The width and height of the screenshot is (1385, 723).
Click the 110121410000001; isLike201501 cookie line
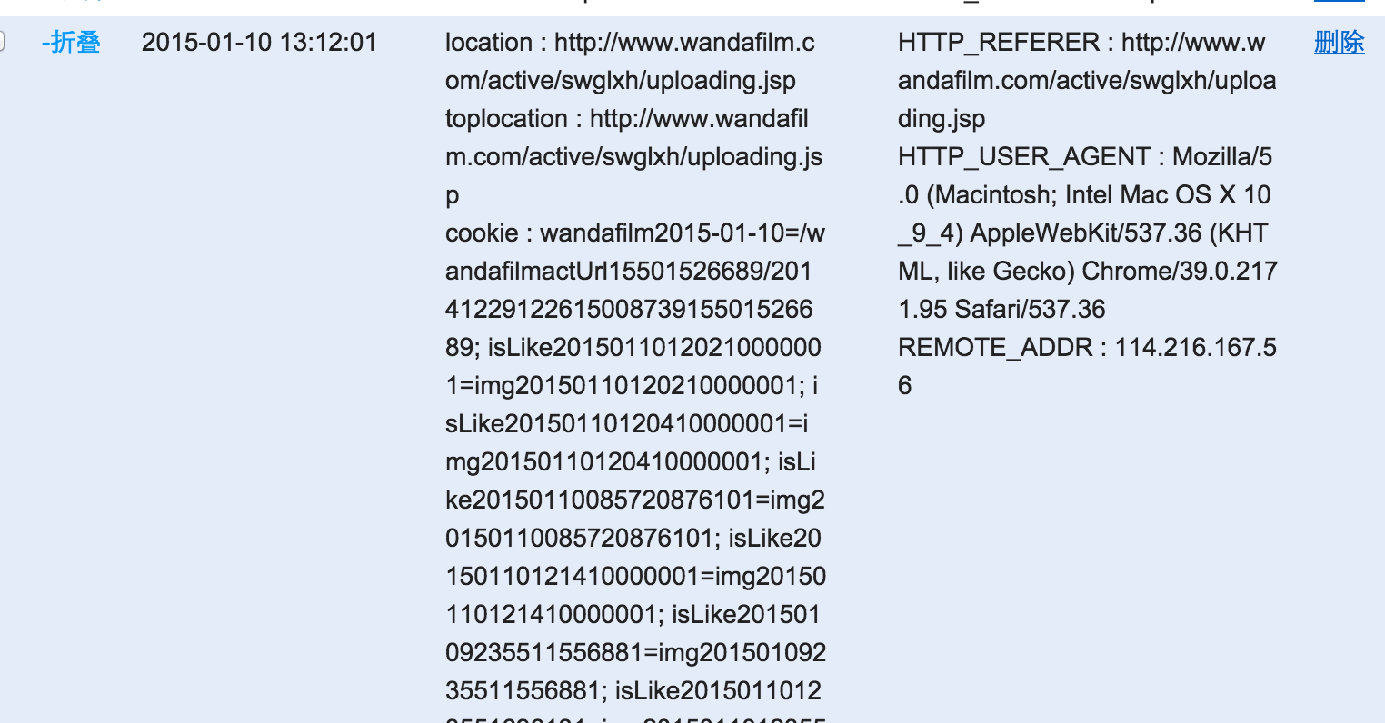633,615
